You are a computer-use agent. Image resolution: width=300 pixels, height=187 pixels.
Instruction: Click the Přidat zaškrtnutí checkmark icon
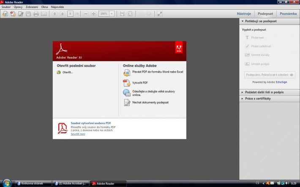(x=247, y=46)
